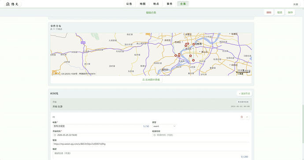This screenshot has width=304, height=160.
Task: Go to the 事件 tab
Action: (x=170, y=4)
